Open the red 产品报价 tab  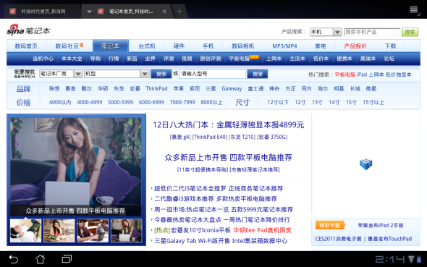point(355,46)
